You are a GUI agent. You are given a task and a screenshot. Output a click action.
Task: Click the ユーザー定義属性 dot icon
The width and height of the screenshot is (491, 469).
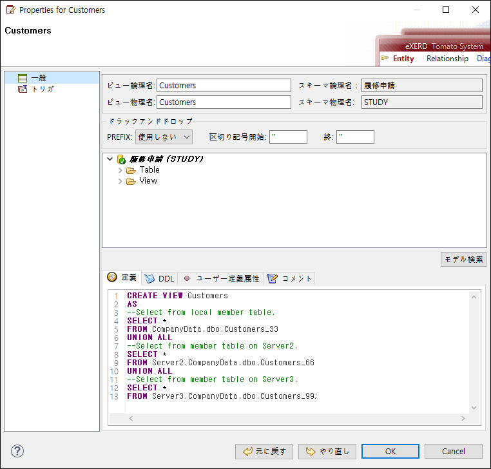click(187, 278)
